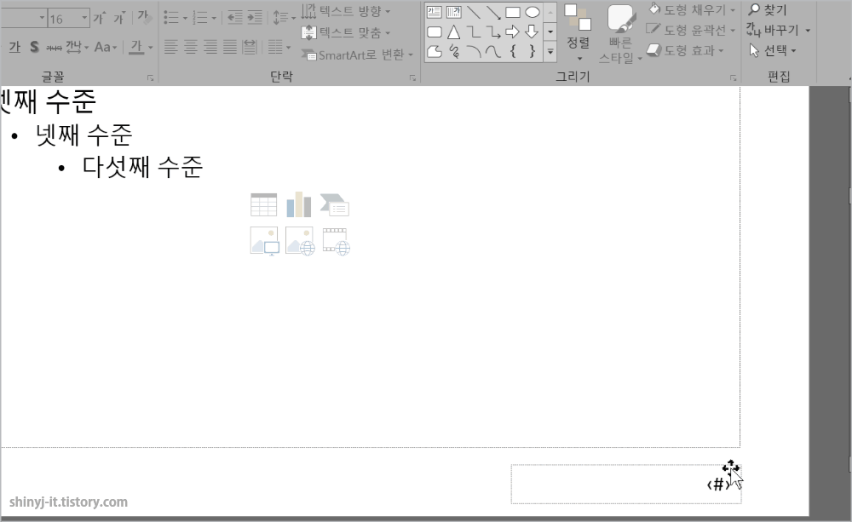Select the freeform shape tool
852x522 pixels.
coord(435,52)
